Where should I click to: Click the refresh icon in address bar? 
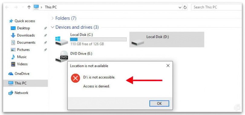point(185,7)
